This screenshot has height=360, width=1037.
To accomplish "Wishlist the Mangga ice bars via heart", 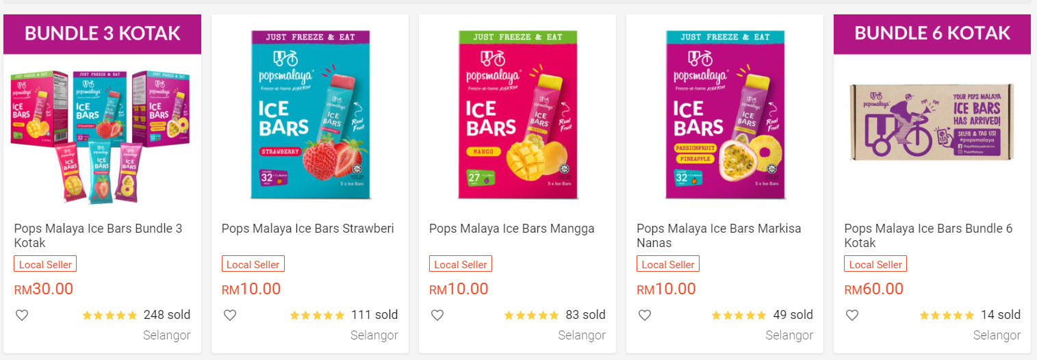I will [437, 316].
